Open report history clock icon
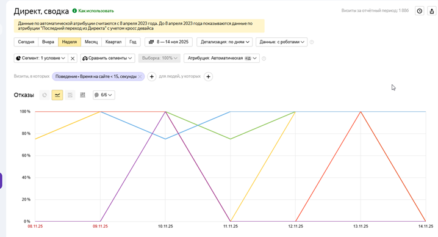 (x=420, y=11)
